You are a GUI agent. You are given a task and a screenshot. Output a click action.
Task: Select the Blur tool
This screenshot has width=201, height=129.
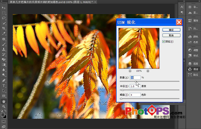[4, 70]
